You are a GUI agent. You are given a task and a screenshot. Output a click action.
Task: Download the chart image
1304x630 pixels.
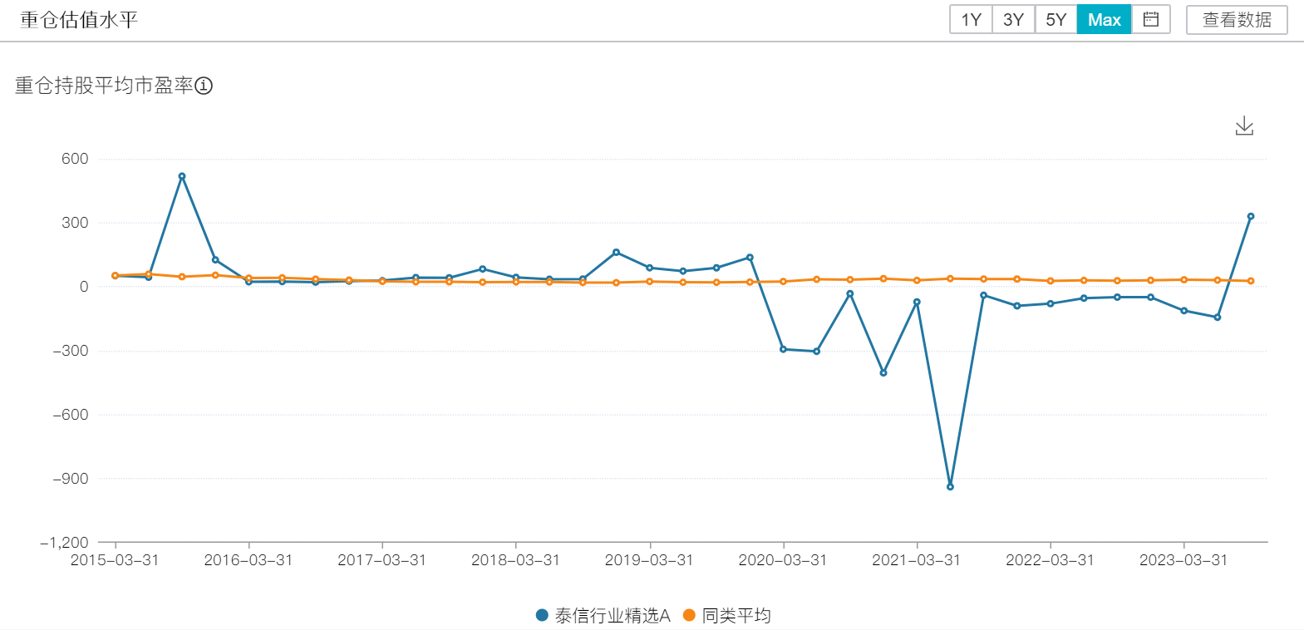(1244, 126)
